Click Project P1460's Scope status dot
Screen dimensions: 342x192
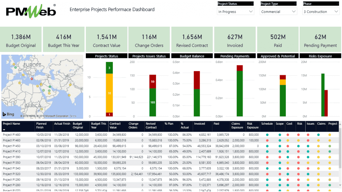[x=280, y=140]
